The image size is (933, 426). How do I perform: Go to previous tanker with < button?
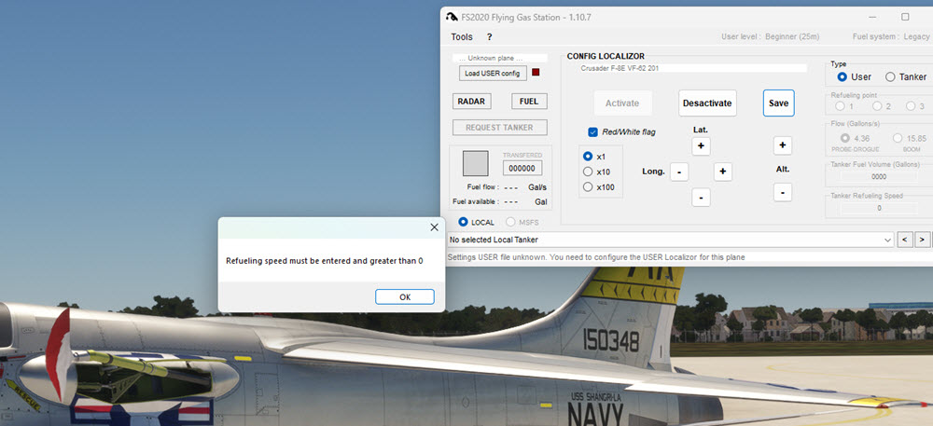[x=905, y=240]
